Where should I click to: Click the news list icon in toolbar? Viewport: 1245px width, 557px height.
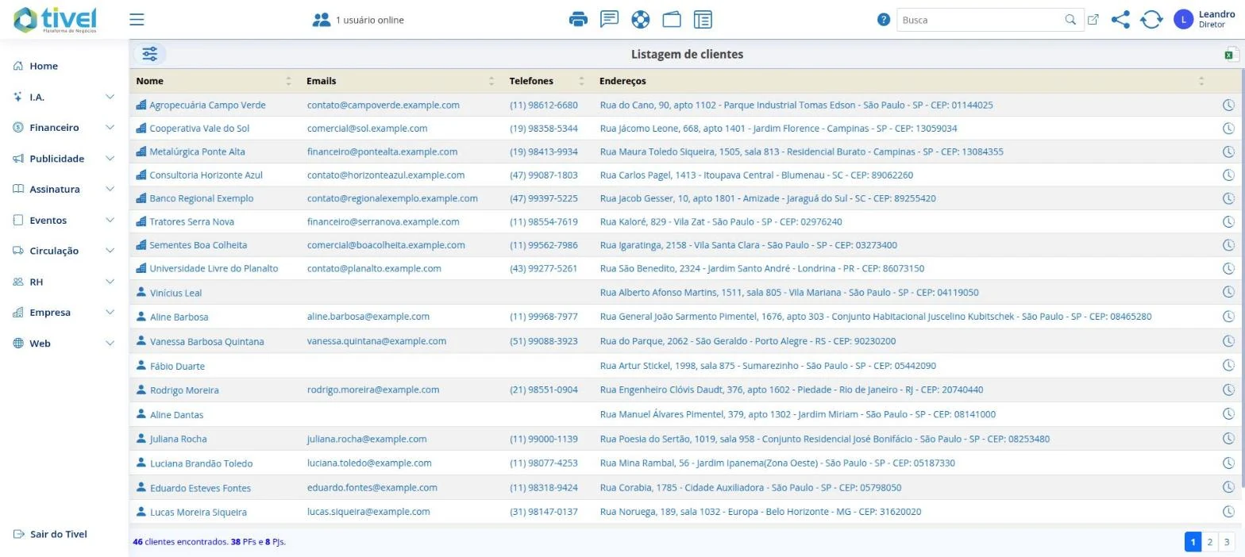click(x=703, y=19)
